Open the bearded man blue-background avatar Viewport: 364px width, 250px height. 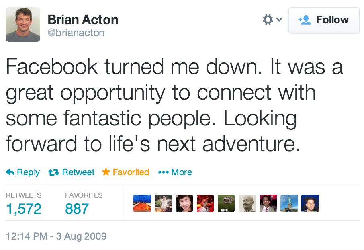coord(310,203)
